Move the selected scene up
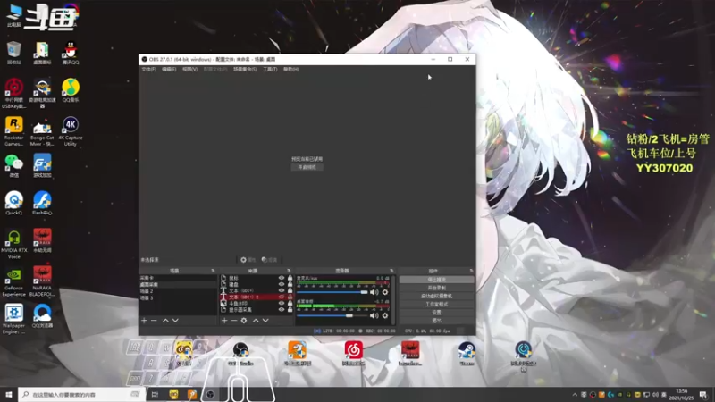 point(165,321)
